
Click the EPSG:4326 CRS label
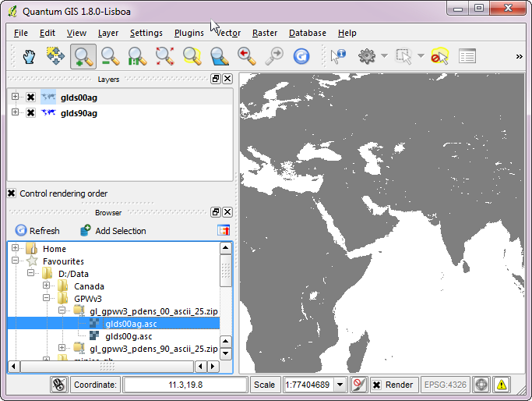tap(445, 385)
